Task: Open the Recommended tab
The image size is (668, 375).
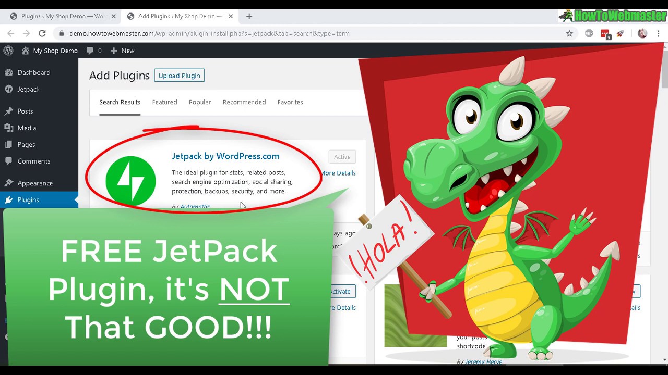Action: point(244,102)
